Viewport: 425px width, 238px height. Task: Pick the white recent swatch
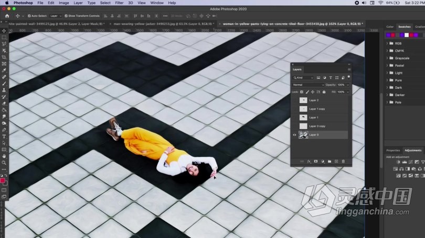[x=407, y=35]
